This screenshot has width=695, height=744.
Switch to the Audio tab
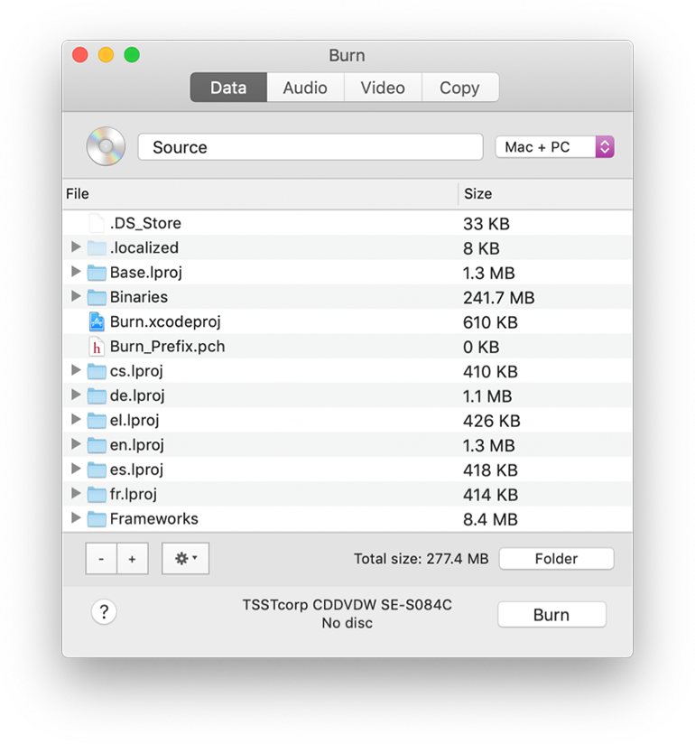pos(305,88)
